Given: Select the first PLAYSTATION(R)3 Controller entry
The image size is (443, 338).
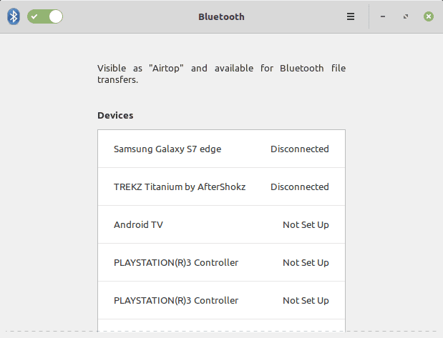Looking at the screenshot, I should (x=176, y=263).
